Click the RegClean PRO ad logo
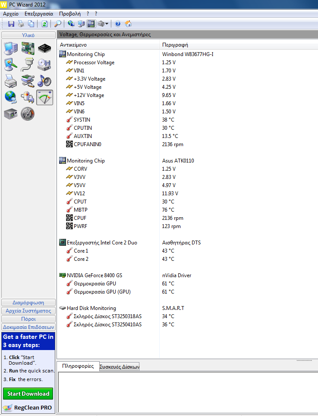This screenshot has height=416, width=318. click(x=28, y=407)
